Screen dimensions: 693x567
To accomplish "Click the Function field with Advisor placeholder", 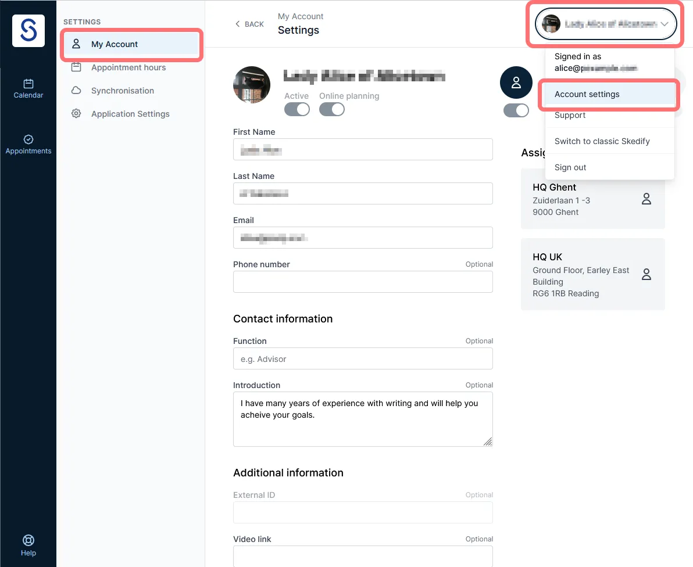I will pyautogui.click(x=362, y=358).
